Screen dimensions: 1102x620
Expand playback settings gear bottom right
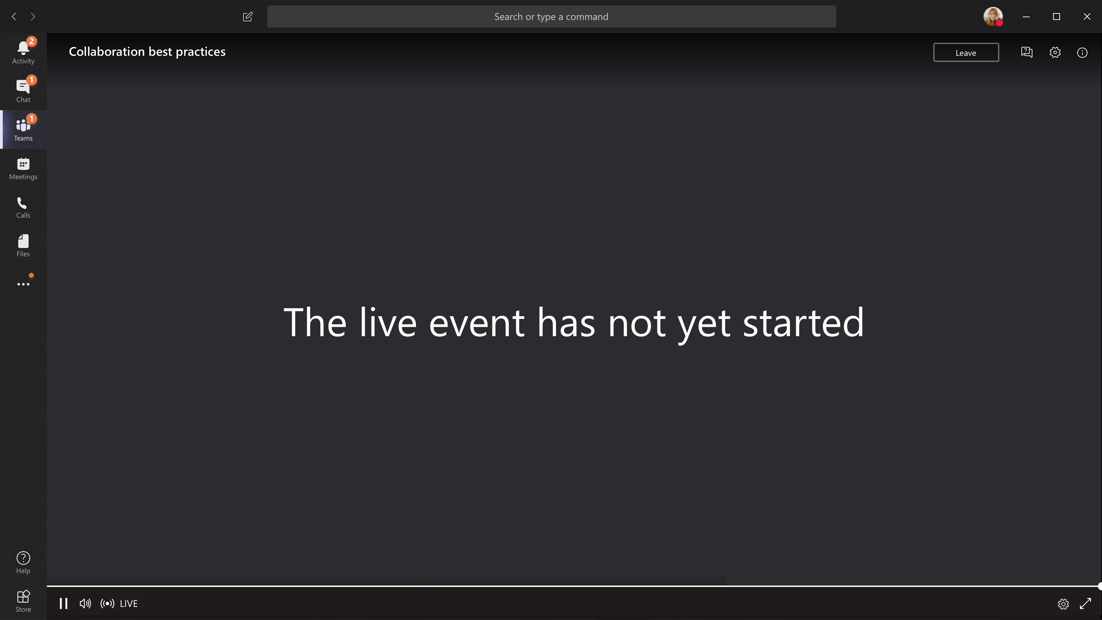click(x=1063, y=603)
